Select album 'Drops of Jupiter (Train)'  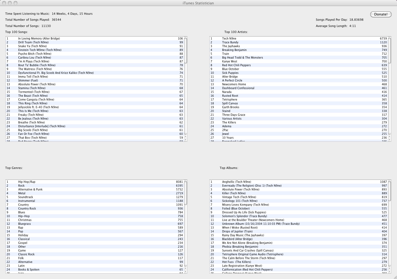tap(299, 231)
